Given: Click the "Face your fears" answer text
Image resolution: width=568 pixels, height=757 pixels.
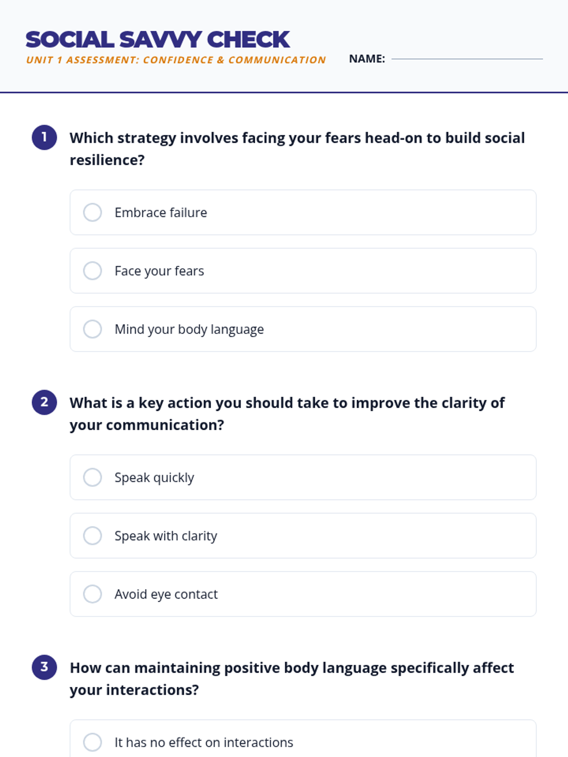Looking at the screenshot, I should pos(159,271).
